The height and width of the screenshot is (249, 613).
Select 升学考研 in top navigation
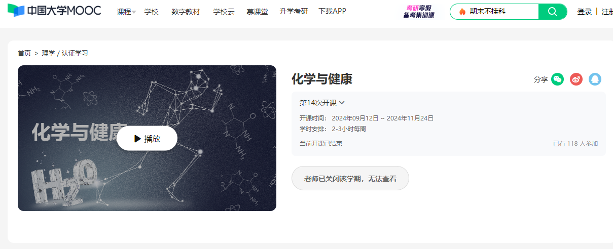click(x=294, y=11)
